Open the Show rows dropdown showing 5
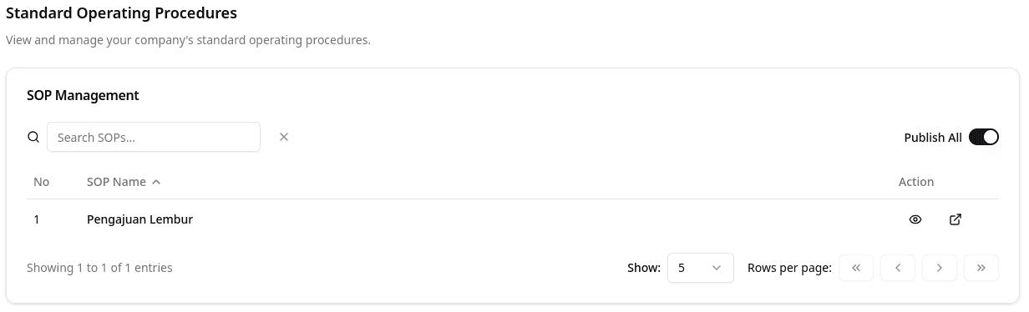The image size is (1029, 312). [701, 268]
